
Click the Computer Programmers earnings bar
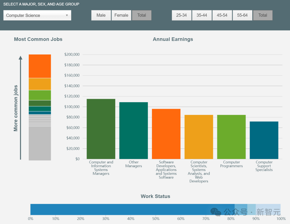click(x=231, y=137)
